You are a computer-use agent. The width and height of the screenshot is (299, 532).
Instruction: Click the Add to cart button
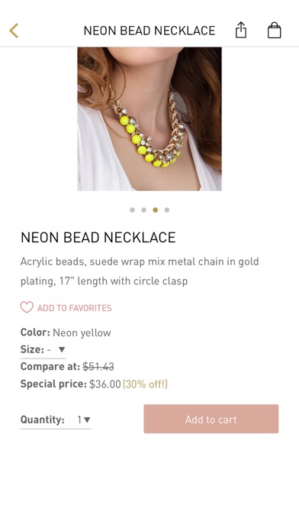click(211, 419)
